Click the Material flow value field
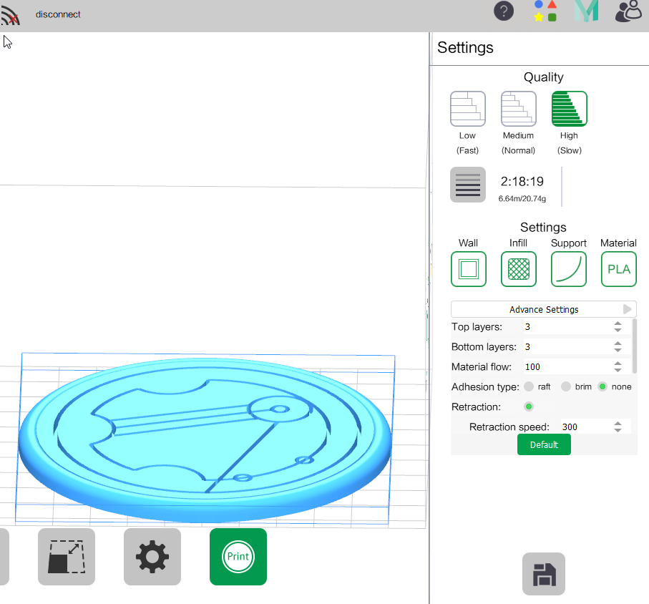 tap(567, 367)
